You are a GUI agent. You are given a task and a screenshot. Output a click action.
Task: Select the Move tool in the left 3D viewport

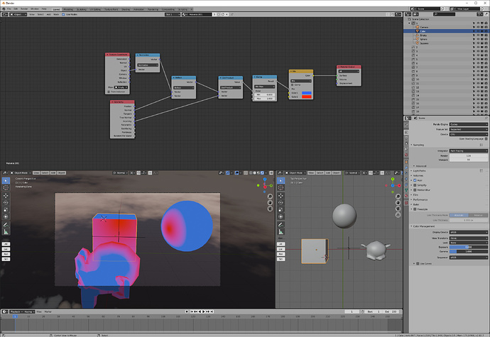[x=6, y=196]
